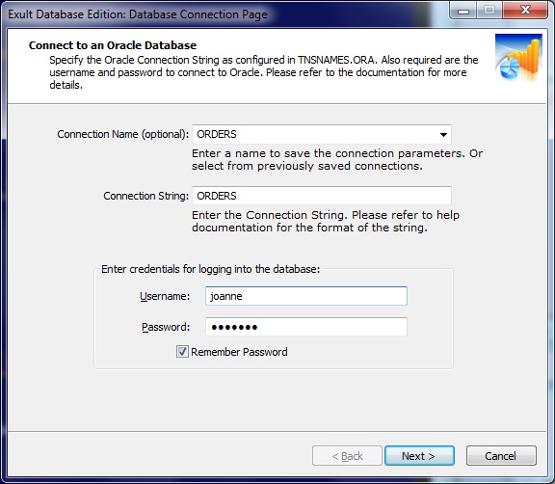Click the Password: label
The height and width of the screenshot is (484, 555).
(166, 327)
